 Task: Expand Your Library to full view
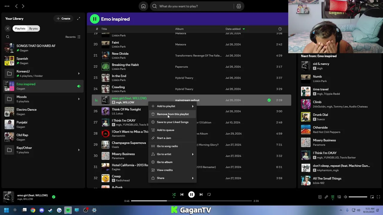pos(78,19)
